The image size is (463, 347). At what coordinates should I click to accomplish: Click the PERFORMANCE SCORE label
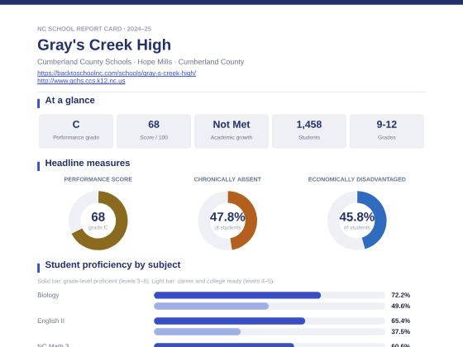(x=98, y=179)
